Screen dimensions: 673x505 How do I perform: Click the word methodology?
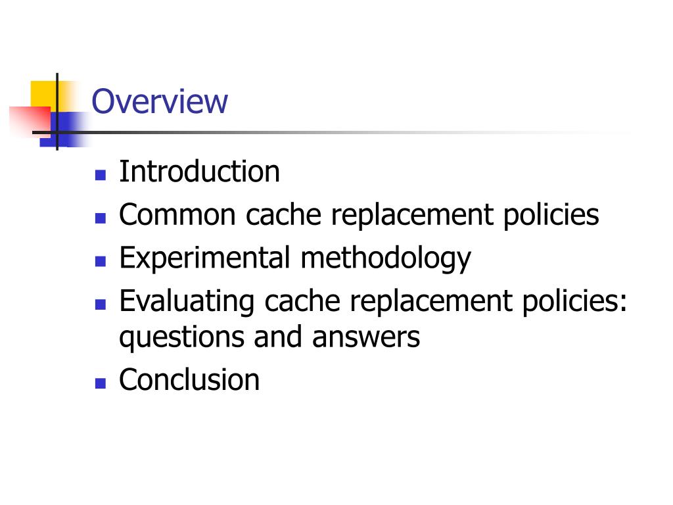(386, 259)
